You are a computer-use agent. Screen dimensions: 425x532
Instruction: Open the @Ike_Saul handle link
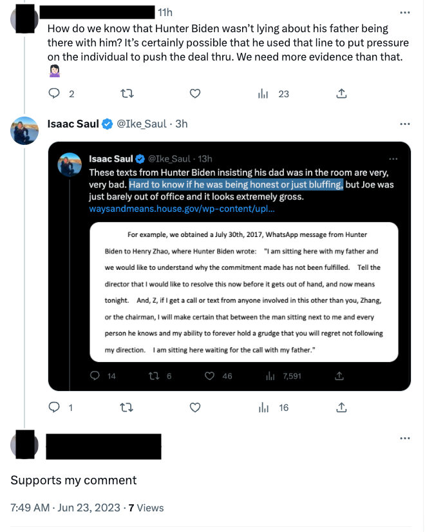142,124
